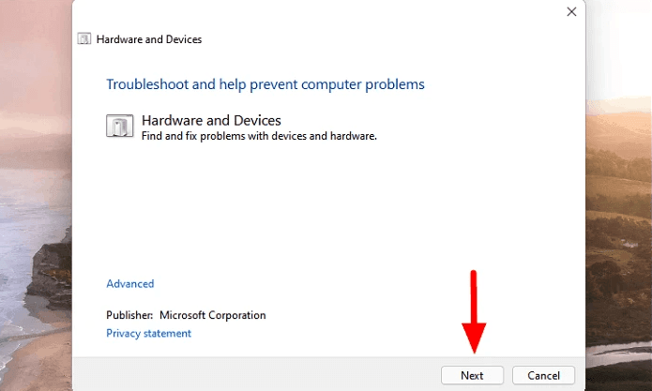Viewport: 652px width, 391px height.
Task: Click the desktop wallpaper right of the dialog
Action: coord(619,188)
